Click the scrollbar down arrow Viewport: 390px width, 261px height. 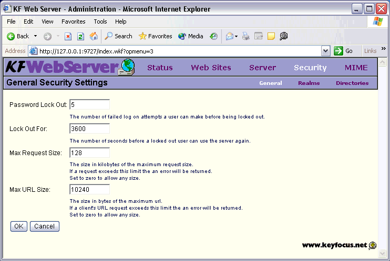click(382, 253)
